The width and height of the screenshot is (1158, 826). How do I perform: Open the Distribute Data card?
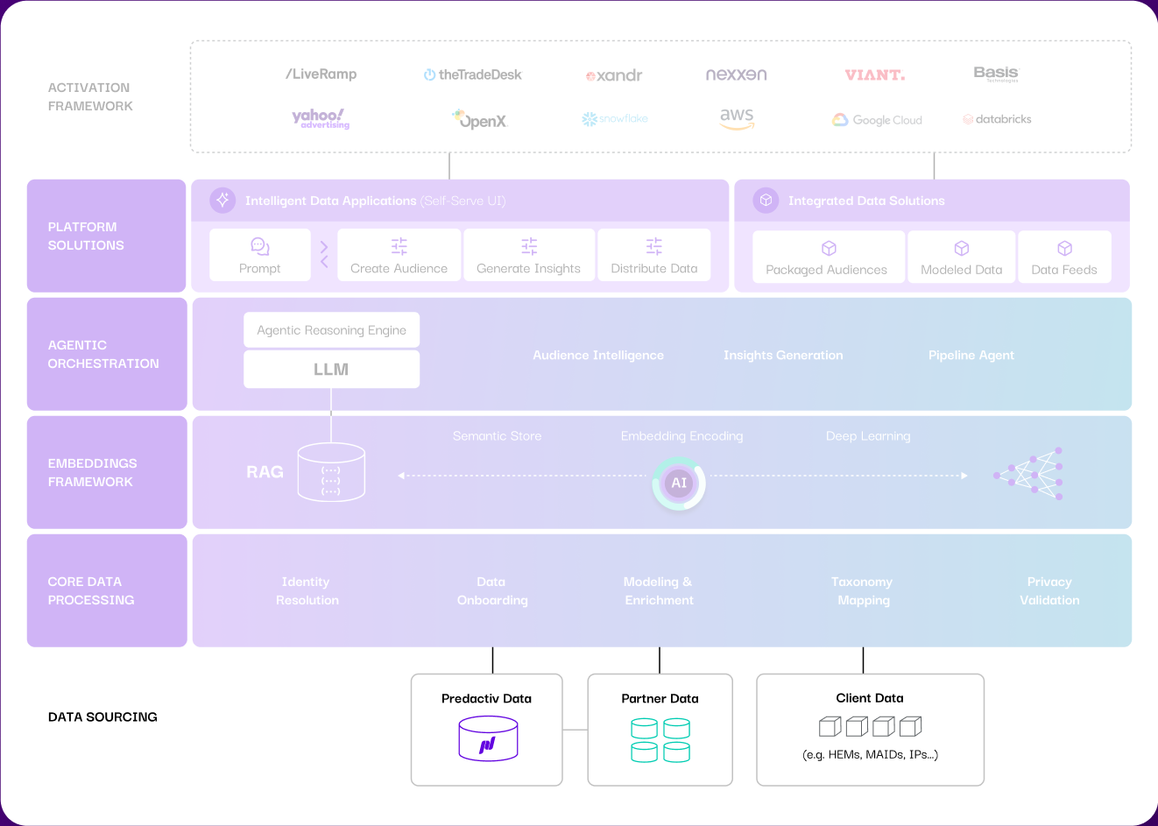pos(654,255)
